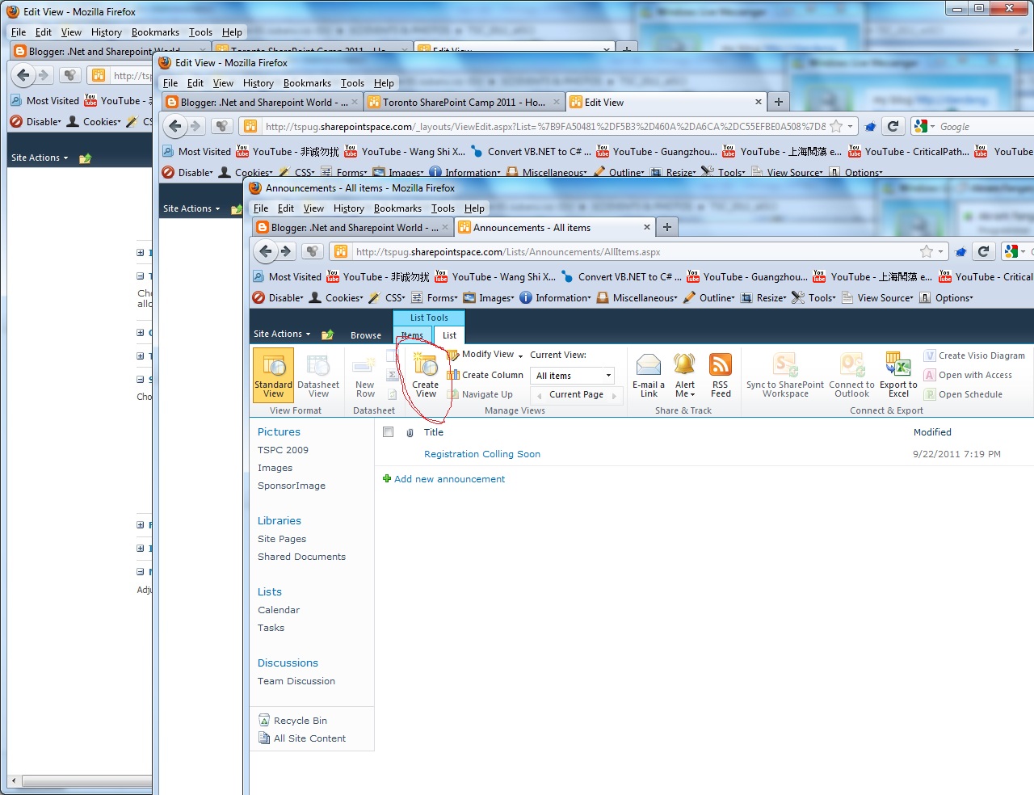Open the All items view dropdown
Viewport: 1034px width, 795px height.
(x=607, y=375)
